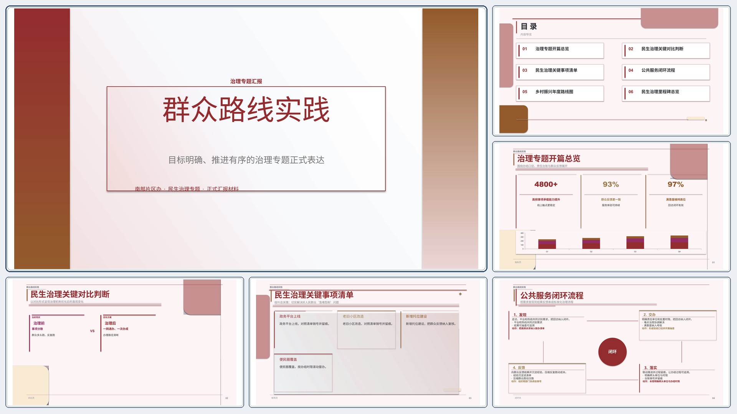
Task: Click the VS label between comparison cards
Action: pos(92,331)
